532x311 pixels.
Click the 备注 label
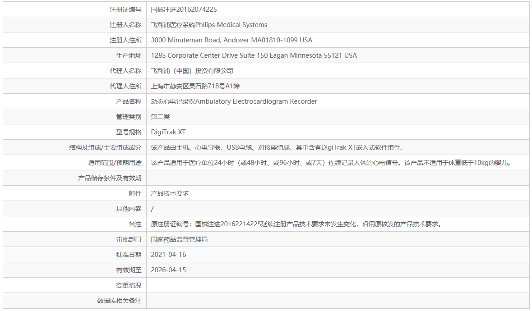(135, 224)
